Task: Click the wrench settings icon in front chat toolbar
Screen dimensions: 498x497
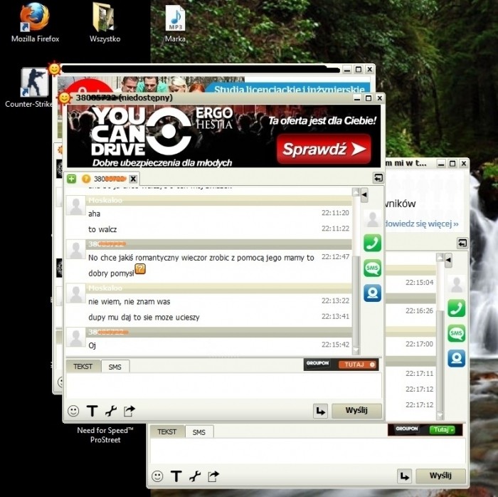Action: pos(110,411)
